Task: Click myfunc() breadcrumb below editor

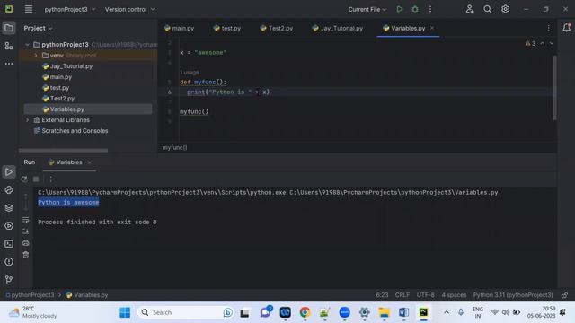Action: (x=175, y=147)
